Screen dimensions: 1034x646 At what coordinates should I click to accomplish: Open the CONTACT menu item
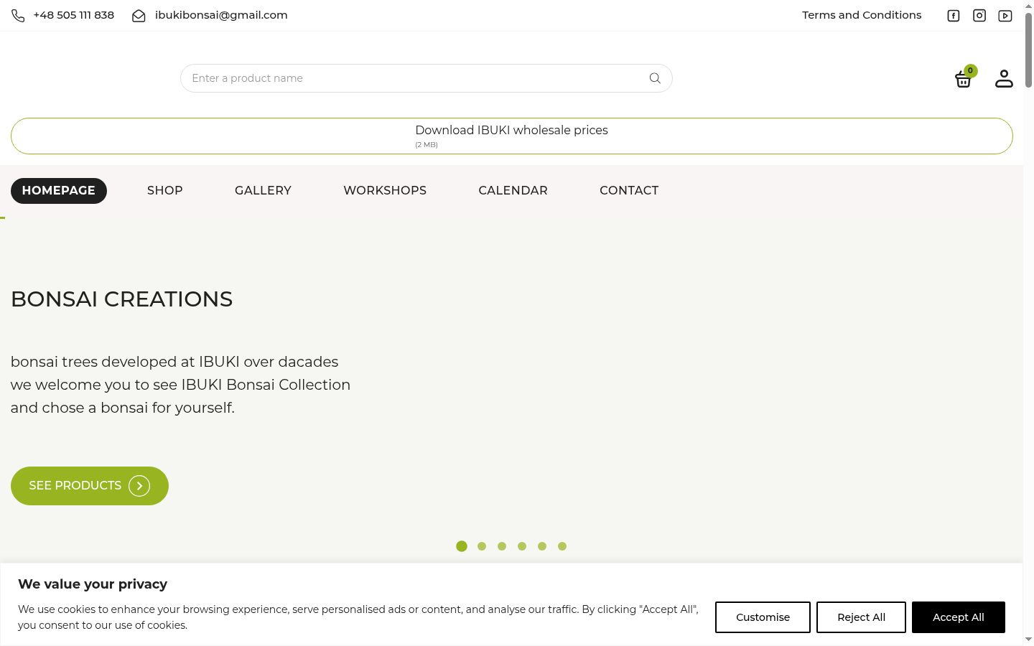pos(629,191)
